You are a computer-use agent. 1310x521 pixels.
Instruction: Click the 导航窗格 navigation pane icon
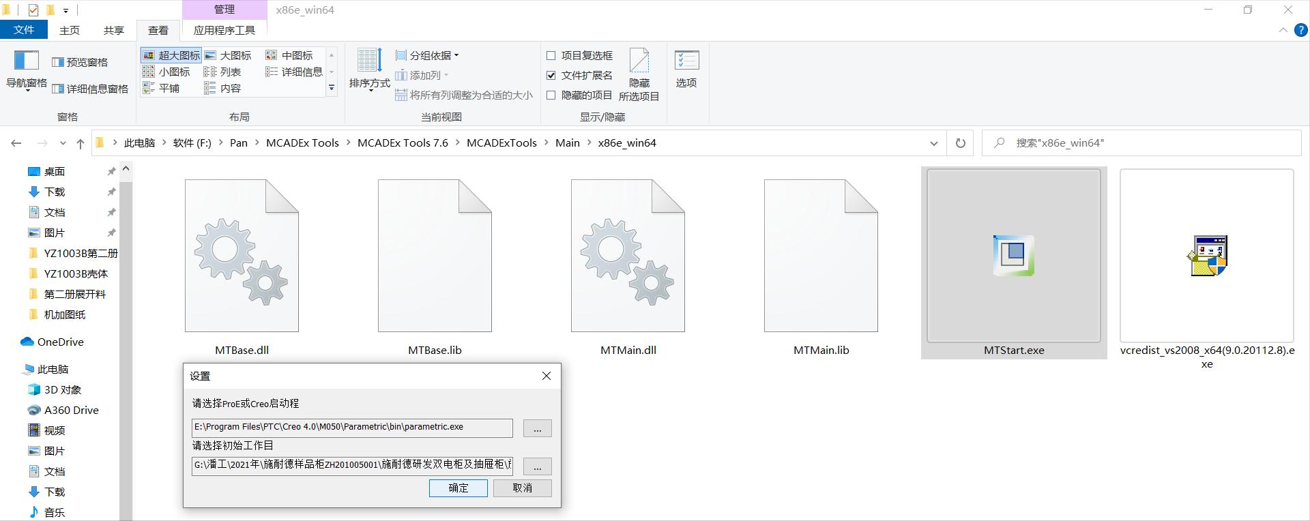point(27,61)
